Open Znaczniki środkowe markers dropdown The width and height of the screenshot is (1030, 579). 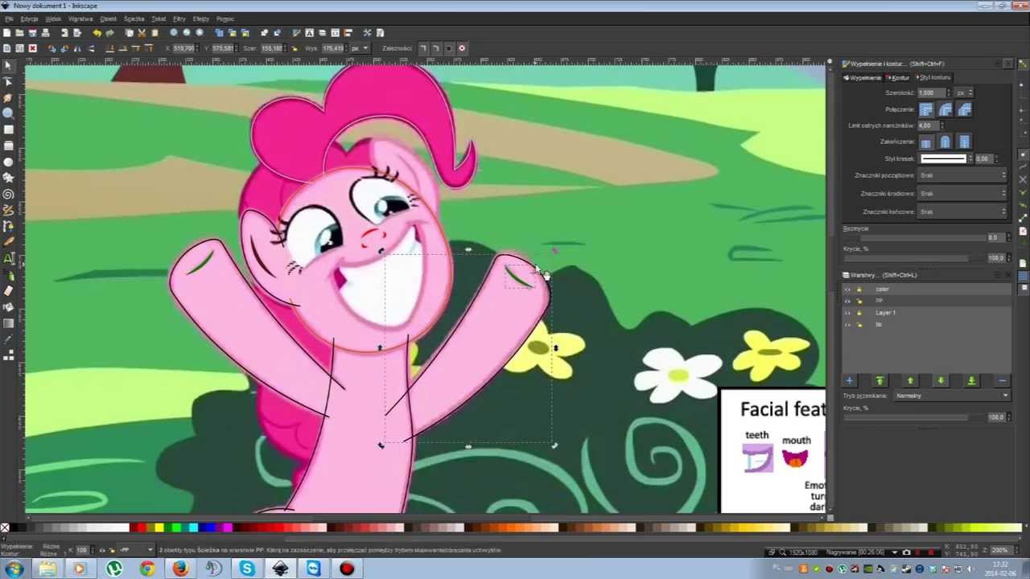(962, 194)
